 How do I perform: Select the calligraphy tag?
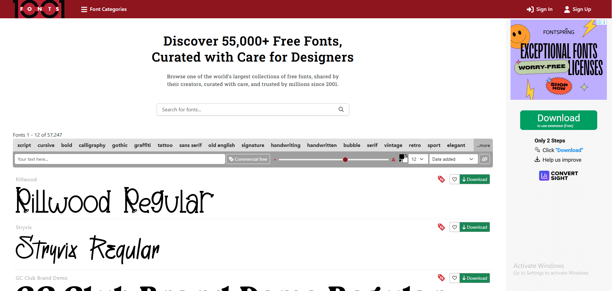click(x=92, y=145)
